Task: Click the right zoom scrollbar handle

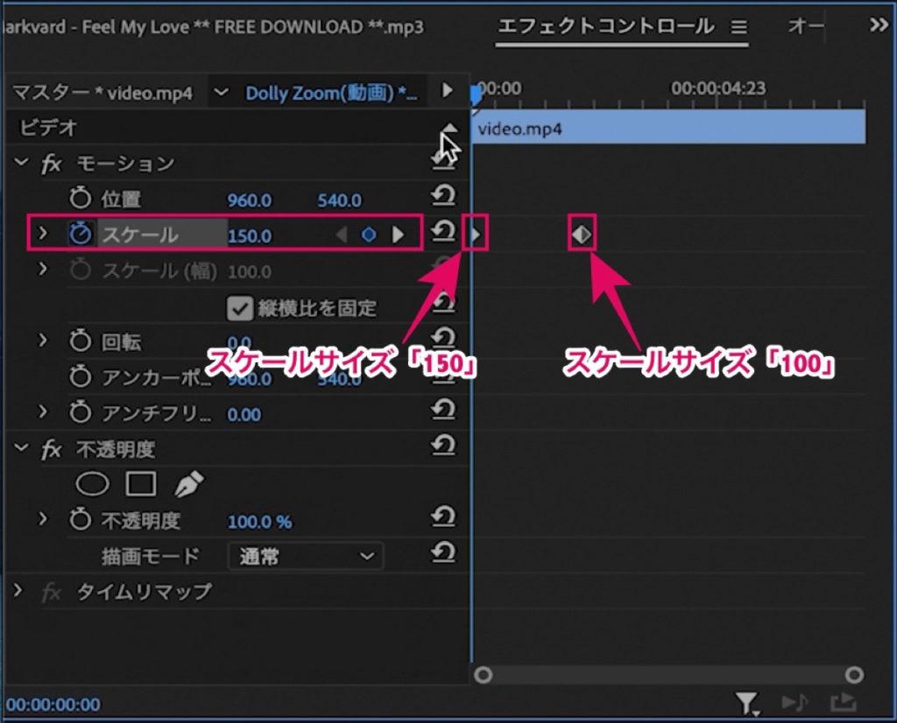Action: (854, 675)
